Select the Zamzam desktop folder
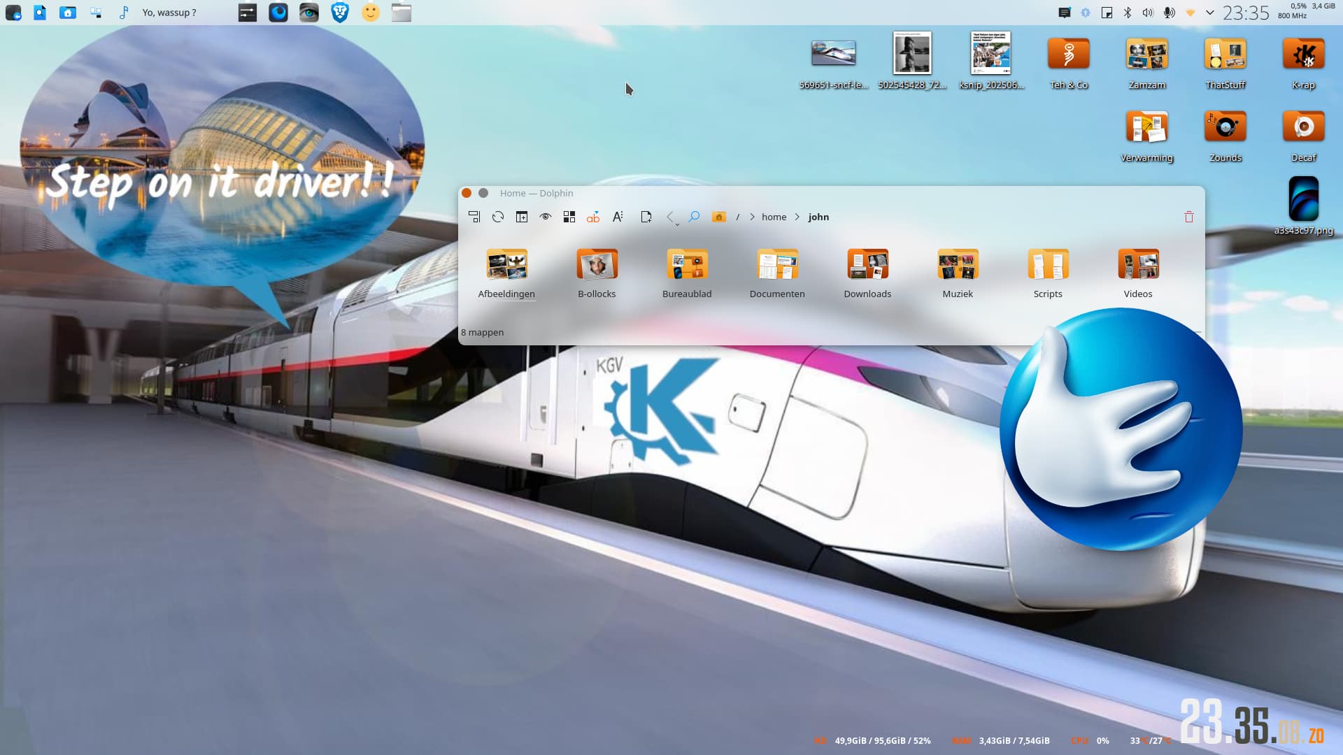The image size is (1343, 755). tap(1147, 63)
